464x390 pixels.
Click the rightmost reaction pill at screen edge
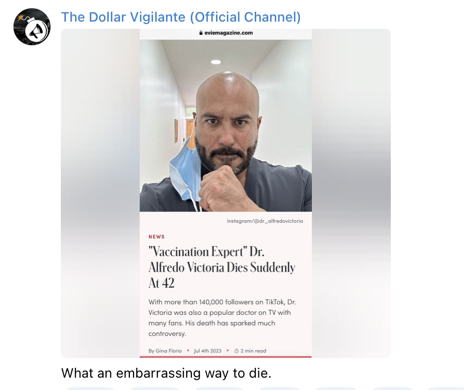click(445, 388)
